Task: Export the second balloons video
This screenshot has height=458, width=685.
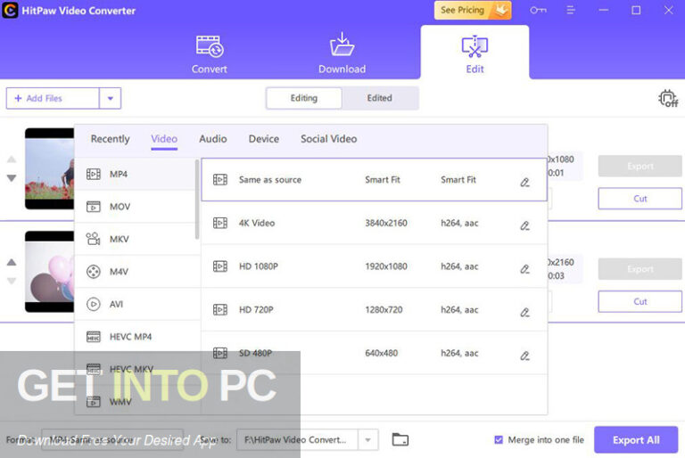Action: coord(640,269)
